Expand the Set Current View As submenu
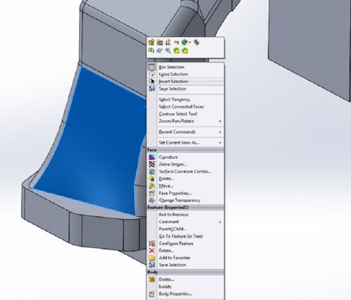The image size is (351, 300). pos(220,143)
